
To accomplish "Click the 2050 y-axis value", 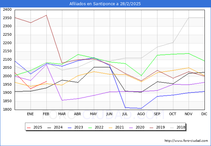I will pyautogui.click(x=7, y=68).
